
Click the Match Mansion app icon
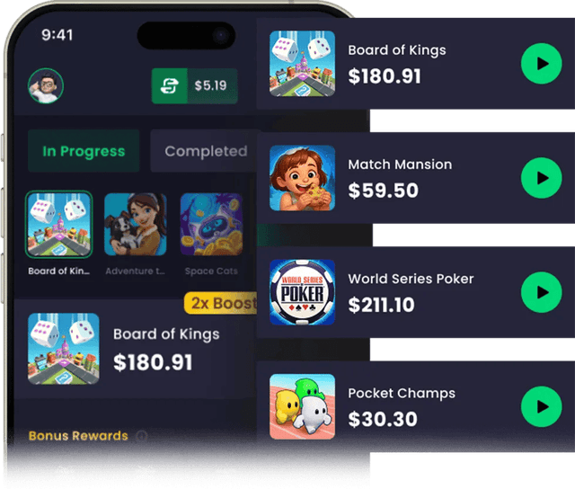coord(302,178)
